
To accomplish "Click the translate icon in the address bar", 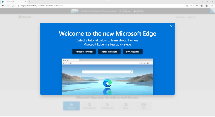I will click(x=187, y=6).
